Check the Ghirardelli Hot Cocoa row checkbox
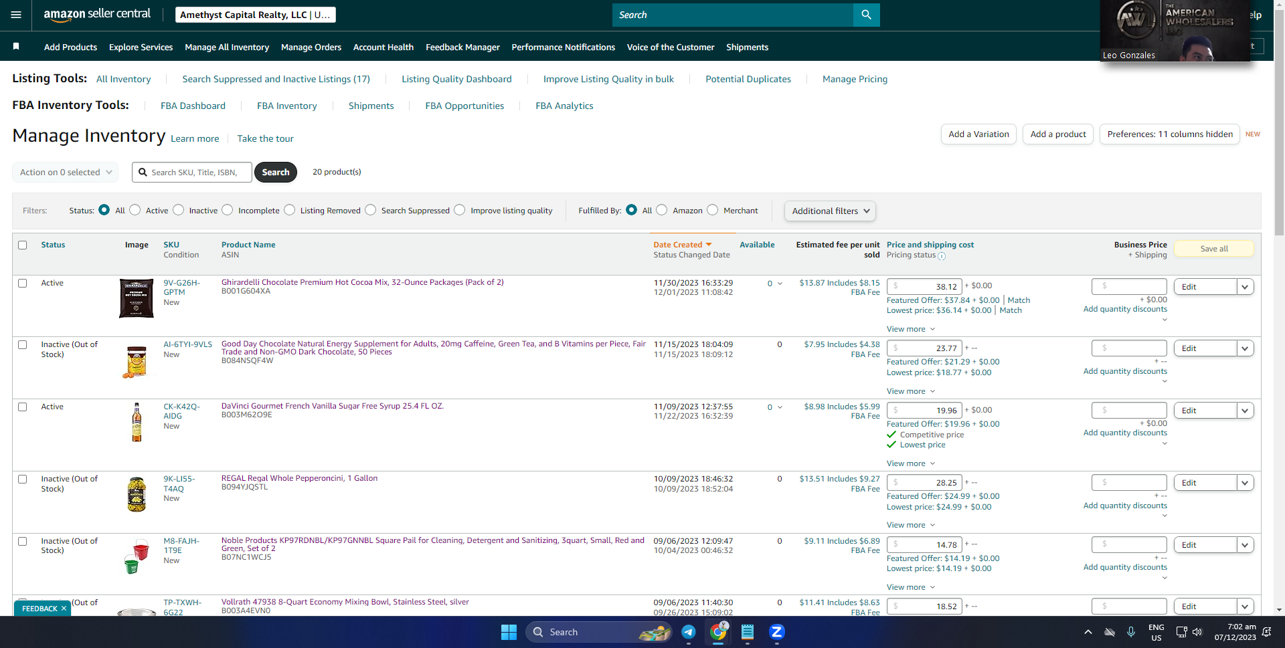 pyautogui.click(x=23, y=283)
